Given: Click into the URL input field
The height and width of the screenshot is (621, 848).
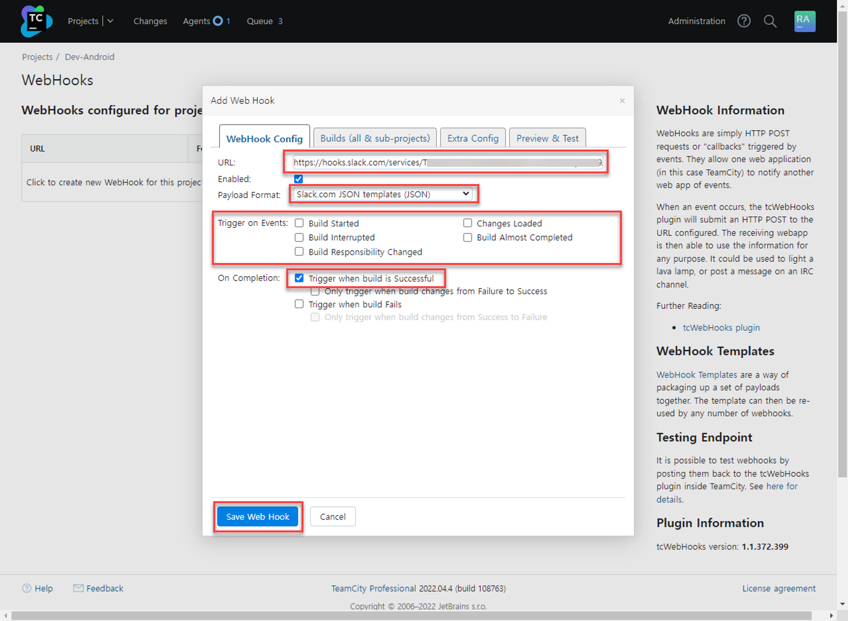Looking at the screenshot, I should (447, 162).
